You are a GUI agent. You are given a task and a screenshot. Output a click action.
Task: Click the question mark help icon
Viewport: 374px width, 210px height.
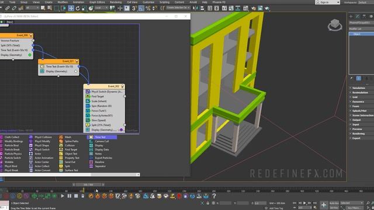(x=214, y=196)
